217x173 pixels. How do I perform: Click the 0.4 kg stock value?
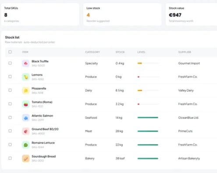coord(120,63)
